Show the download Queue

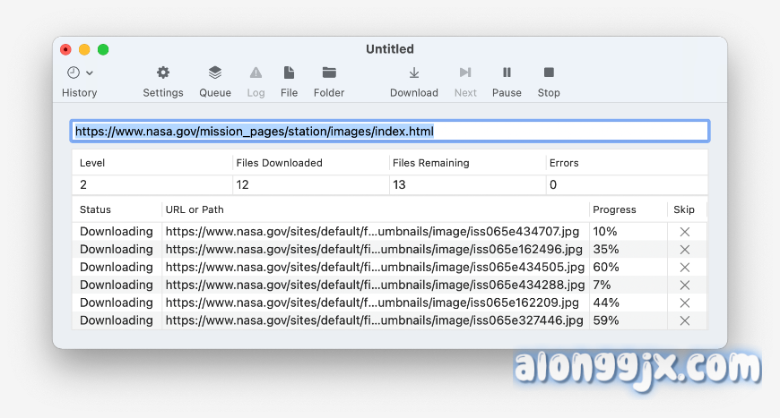click(x=215, y=73)
